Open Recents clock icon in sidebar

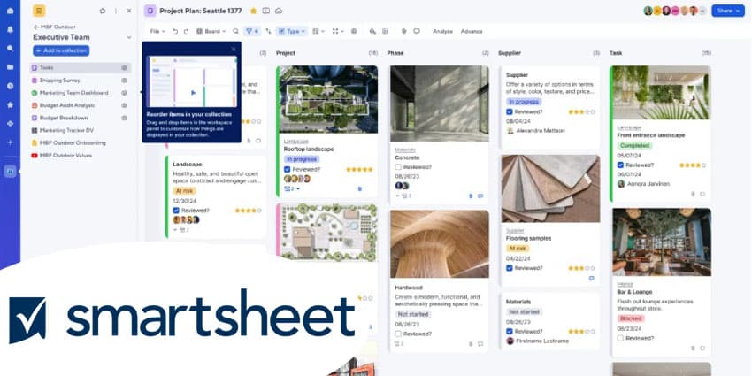(x=10, y=86)
